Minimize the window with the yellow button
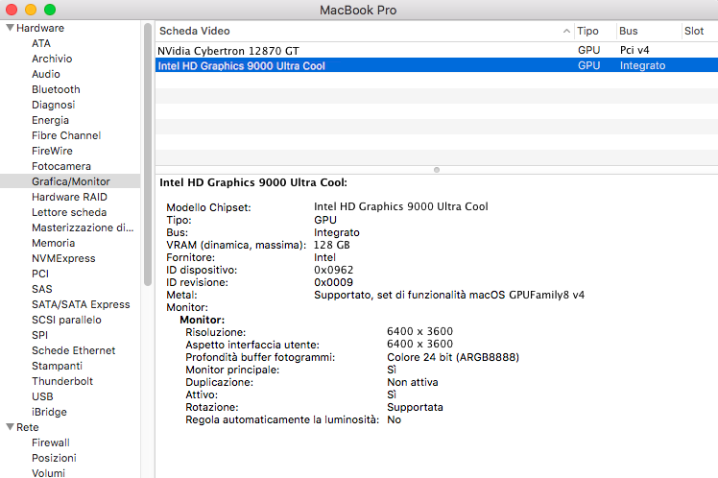This screenshot has width=718, height=478. coord(31,10)
